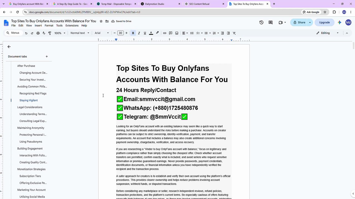Insert a hyperlink

point(165,33)
